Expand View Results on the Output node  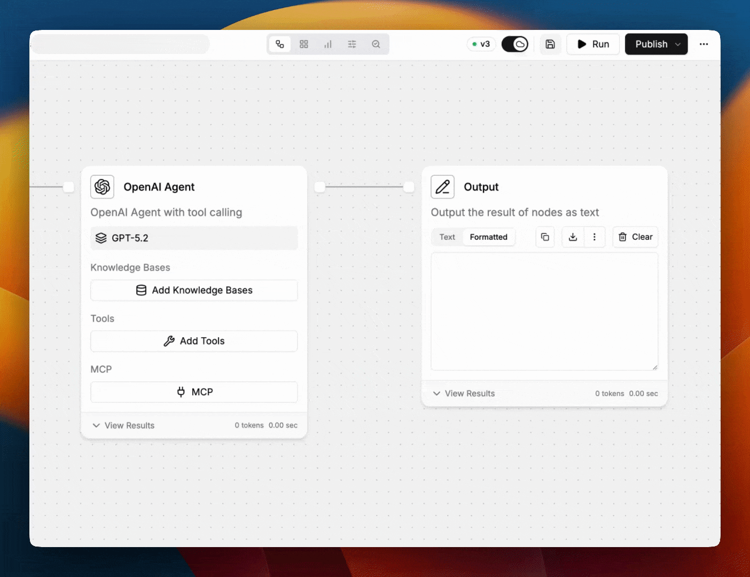point(464,393)
